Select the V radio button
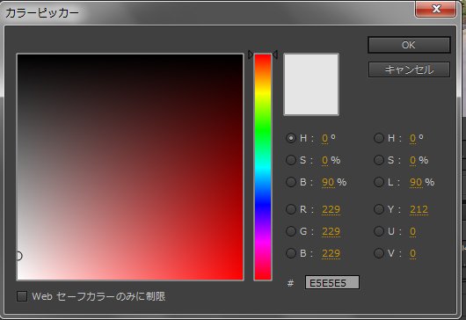This screenshot has width=466, height=320. (x=379, y=253)
